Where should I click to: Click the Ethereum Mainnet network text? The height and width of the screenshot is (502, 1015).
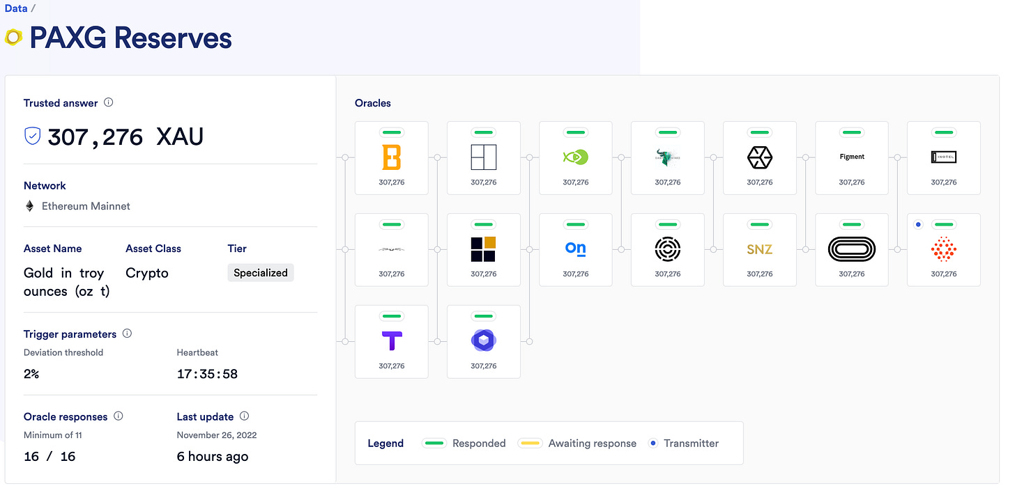point(86,206)
